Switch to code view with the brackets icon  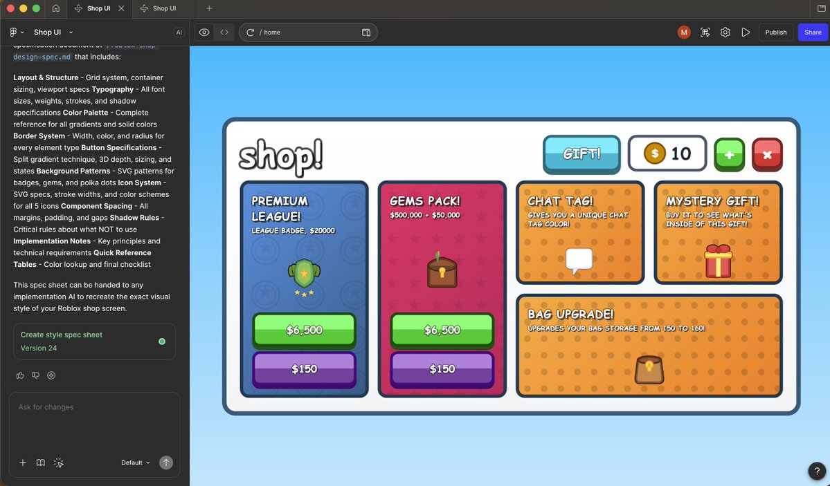(224, 32)
